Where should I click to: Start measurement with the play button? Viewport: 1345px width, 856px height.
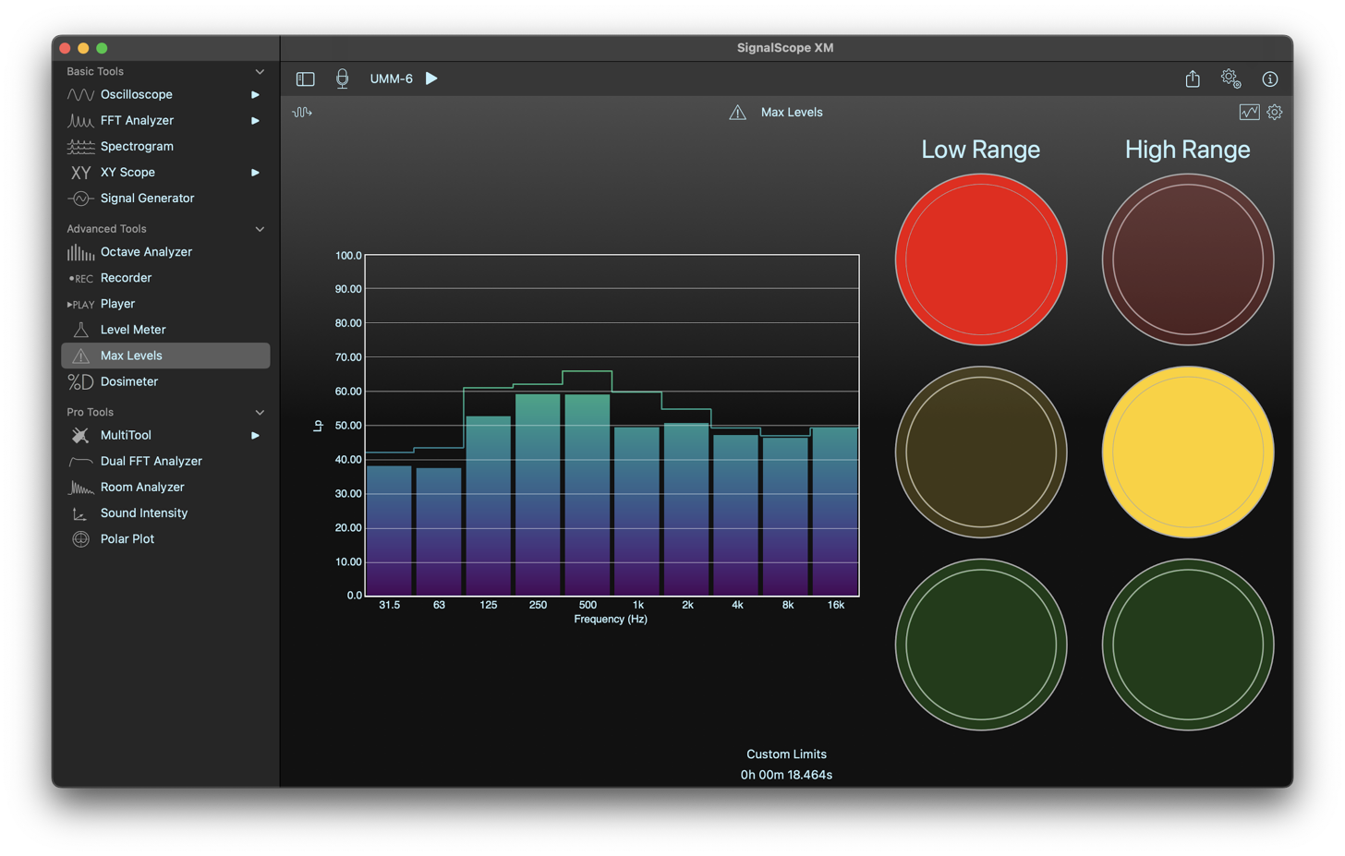tap(431, 78)
